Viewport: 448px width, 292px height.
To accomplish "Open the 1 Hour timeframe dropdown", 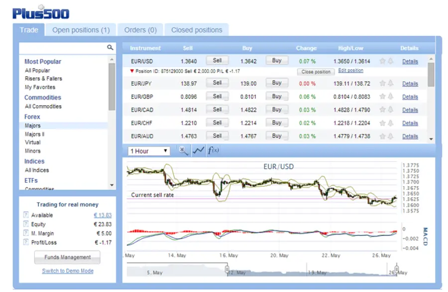I will (x=148, y=150).
